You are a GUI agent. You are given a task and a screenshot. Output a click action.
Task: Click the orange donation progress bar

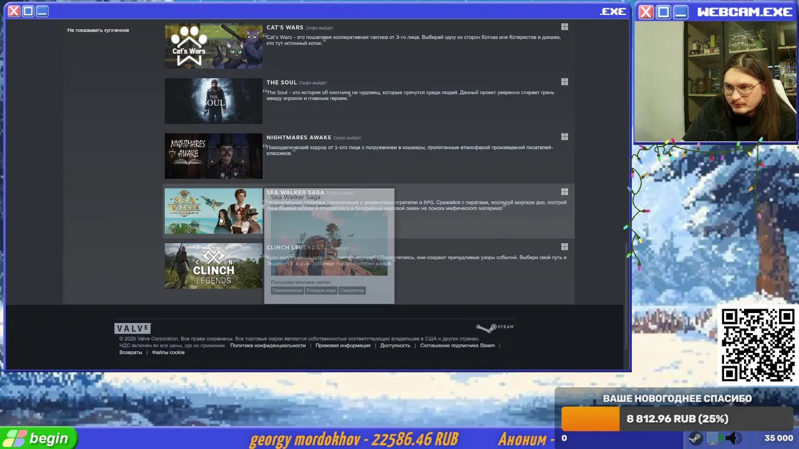tap(591, 419)
